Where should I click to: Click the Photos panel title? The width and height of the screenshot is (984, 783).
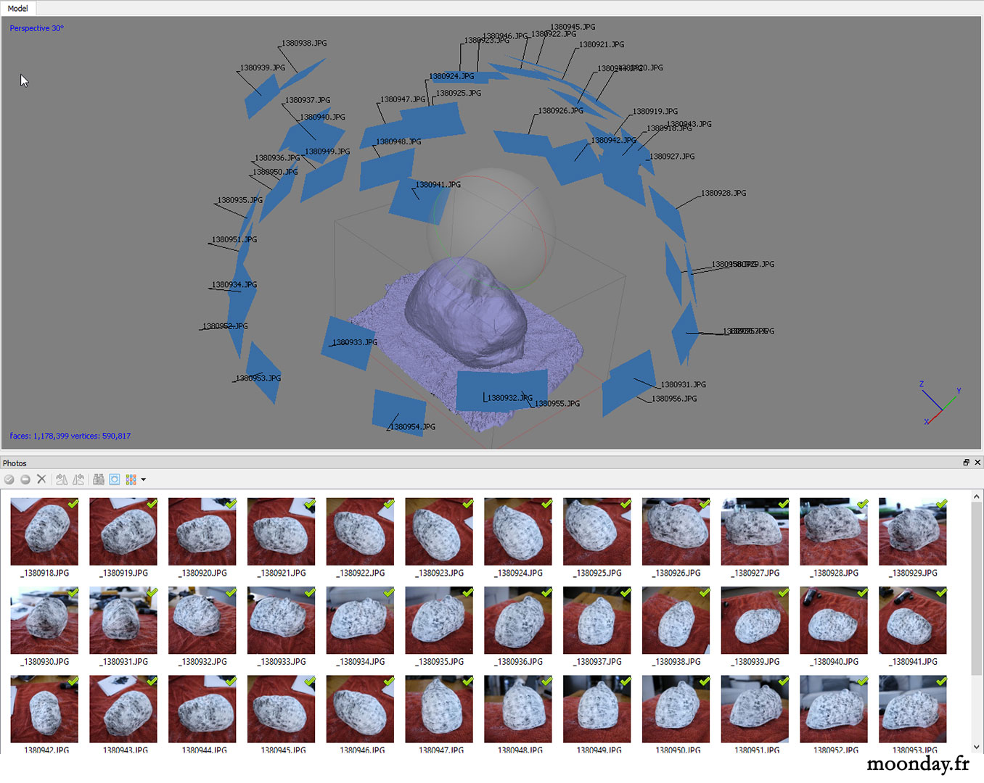(15, 463)
